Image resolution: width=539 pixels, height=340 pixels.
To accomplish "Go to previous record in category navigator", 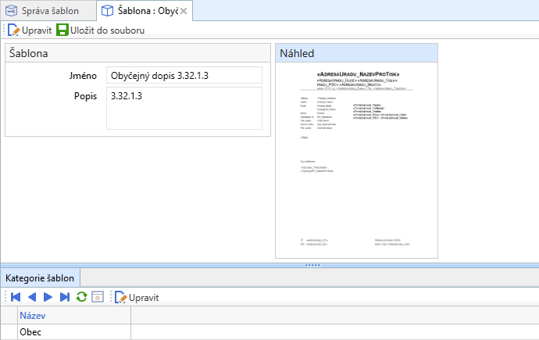I will pyautogui.click(x=32, y=297).
